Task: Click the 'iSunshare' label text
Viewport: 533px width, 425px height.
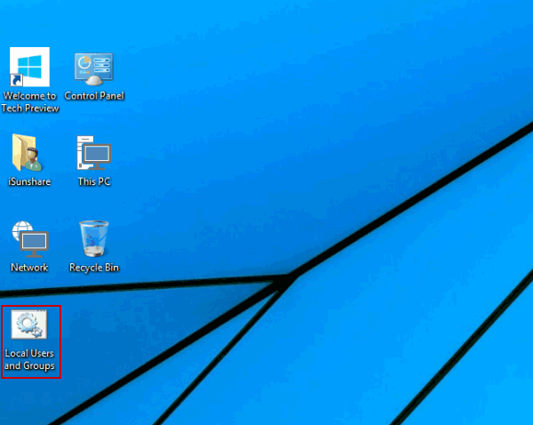Action: pos(29,181)
